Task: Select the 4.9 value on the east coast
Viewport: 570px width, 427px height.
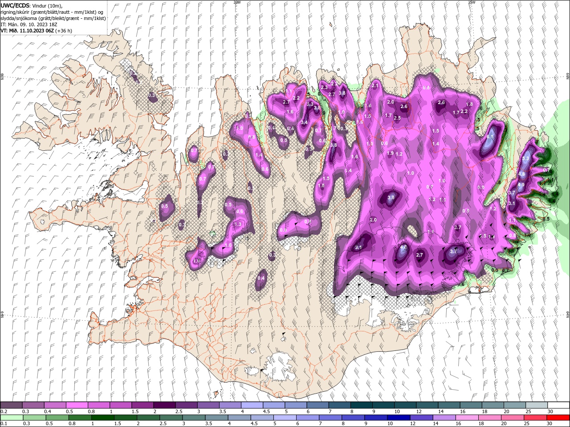Action: [x=521, y=185]
